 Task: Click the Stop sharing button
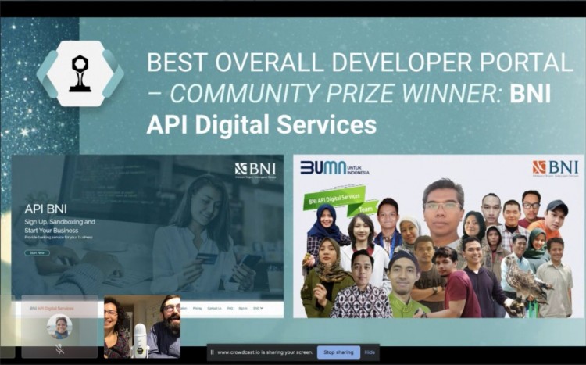[x=338, y=352]
